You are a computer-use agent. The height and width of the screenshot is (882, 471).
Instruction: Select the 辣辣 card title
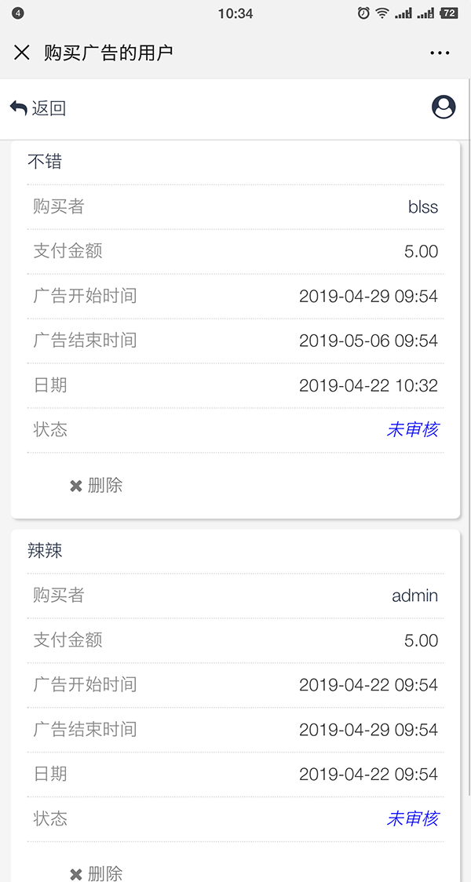45,551
